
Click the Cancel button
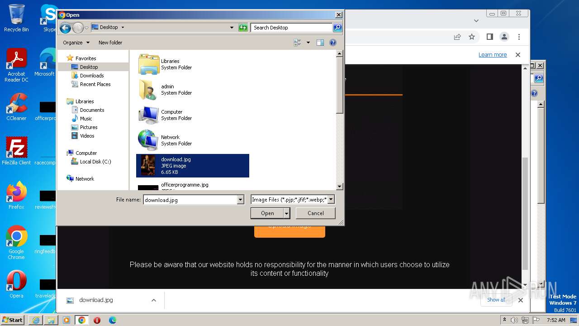click(x=315, y=213)
